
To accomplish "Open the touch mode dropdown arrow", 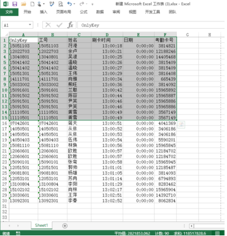I will click(44, 4).
